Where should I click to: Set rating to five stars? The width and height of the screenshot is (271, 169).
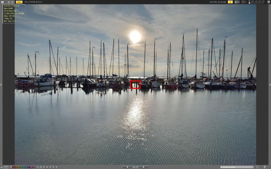(x=56, y=167)
